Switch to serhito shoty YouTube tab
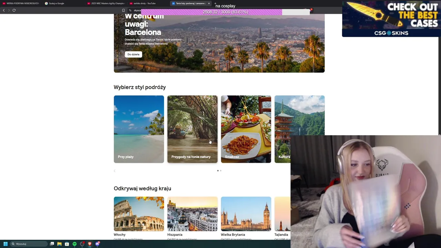The width and height of the screenshot is (441, 248). pos(148,3)
